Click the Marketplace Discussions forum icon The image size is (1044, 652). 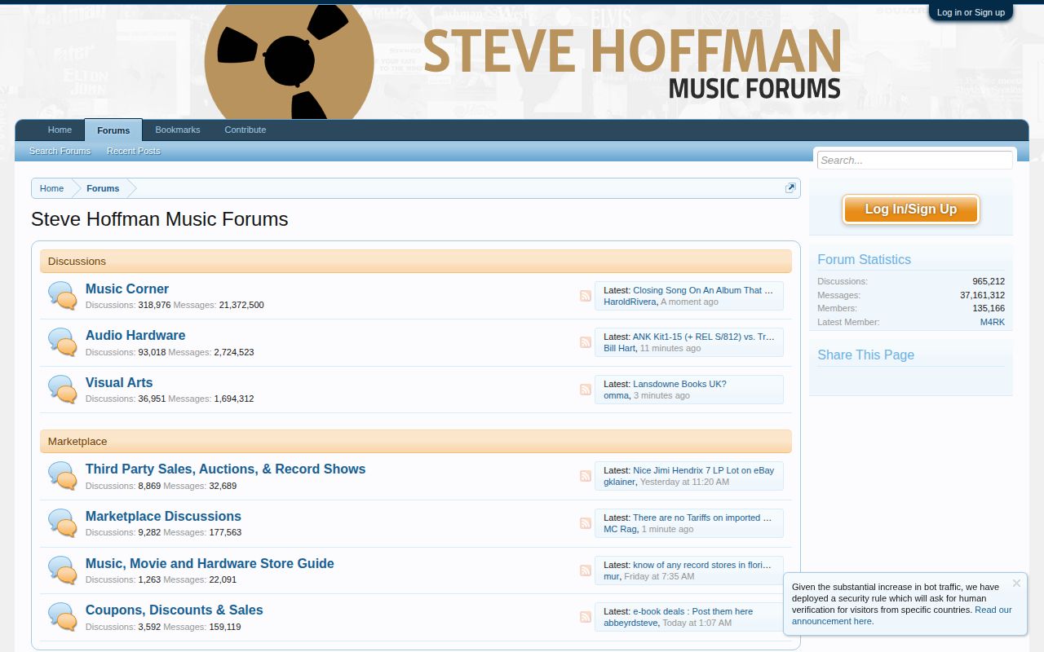62,522
